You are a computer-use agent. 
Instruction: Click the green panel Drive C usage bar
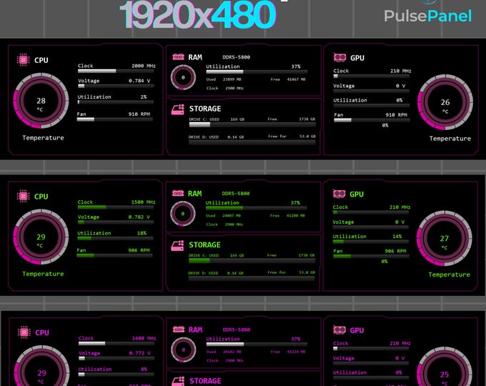tap(252, 261)
